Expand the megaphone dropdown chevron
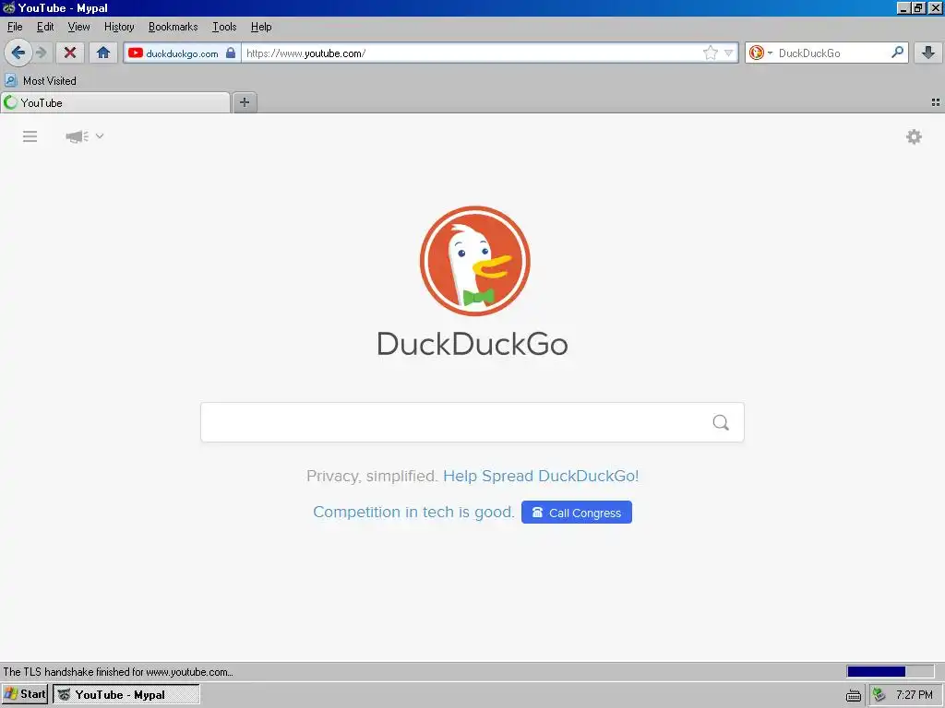 click(x=100, y=136)
